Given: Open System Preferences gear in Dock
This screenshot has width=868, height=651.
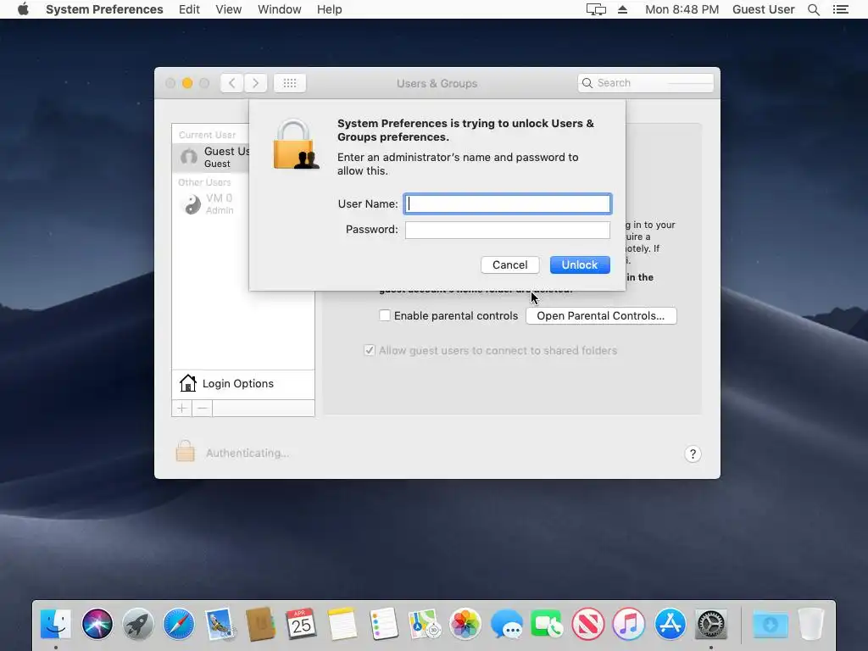Looking at the screenshot, I should click(711, 624).
